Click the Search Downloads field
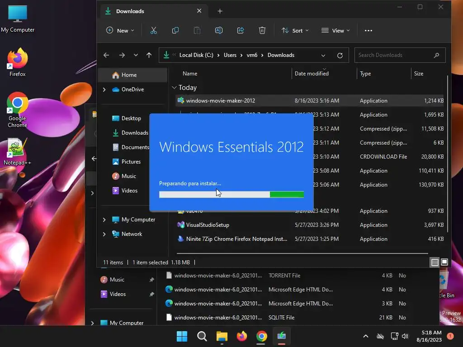Image resolution: width=463 pixels, height=347 pixels. click(x=400, y=55)
